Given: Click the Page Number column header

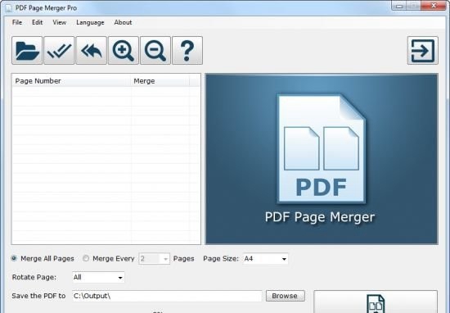Looking at the screenshot, I should [71, 81].
